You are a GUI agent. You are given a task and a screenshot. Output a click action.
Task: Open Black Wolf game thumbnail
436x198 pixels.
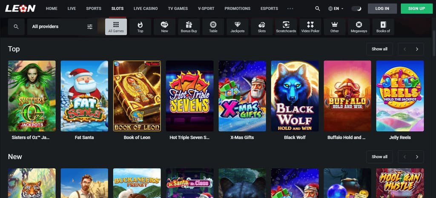pos(295,96)
